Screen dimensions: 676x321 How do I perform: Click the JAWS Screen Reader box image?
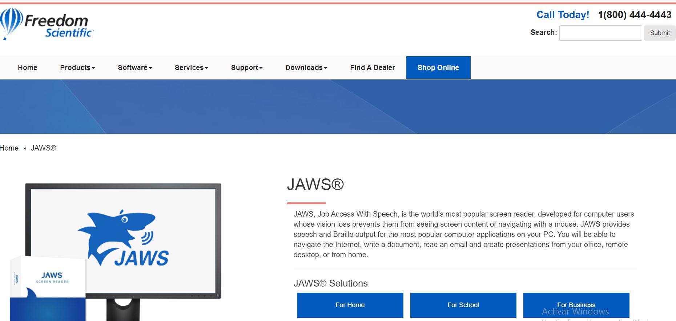[48, 289]
